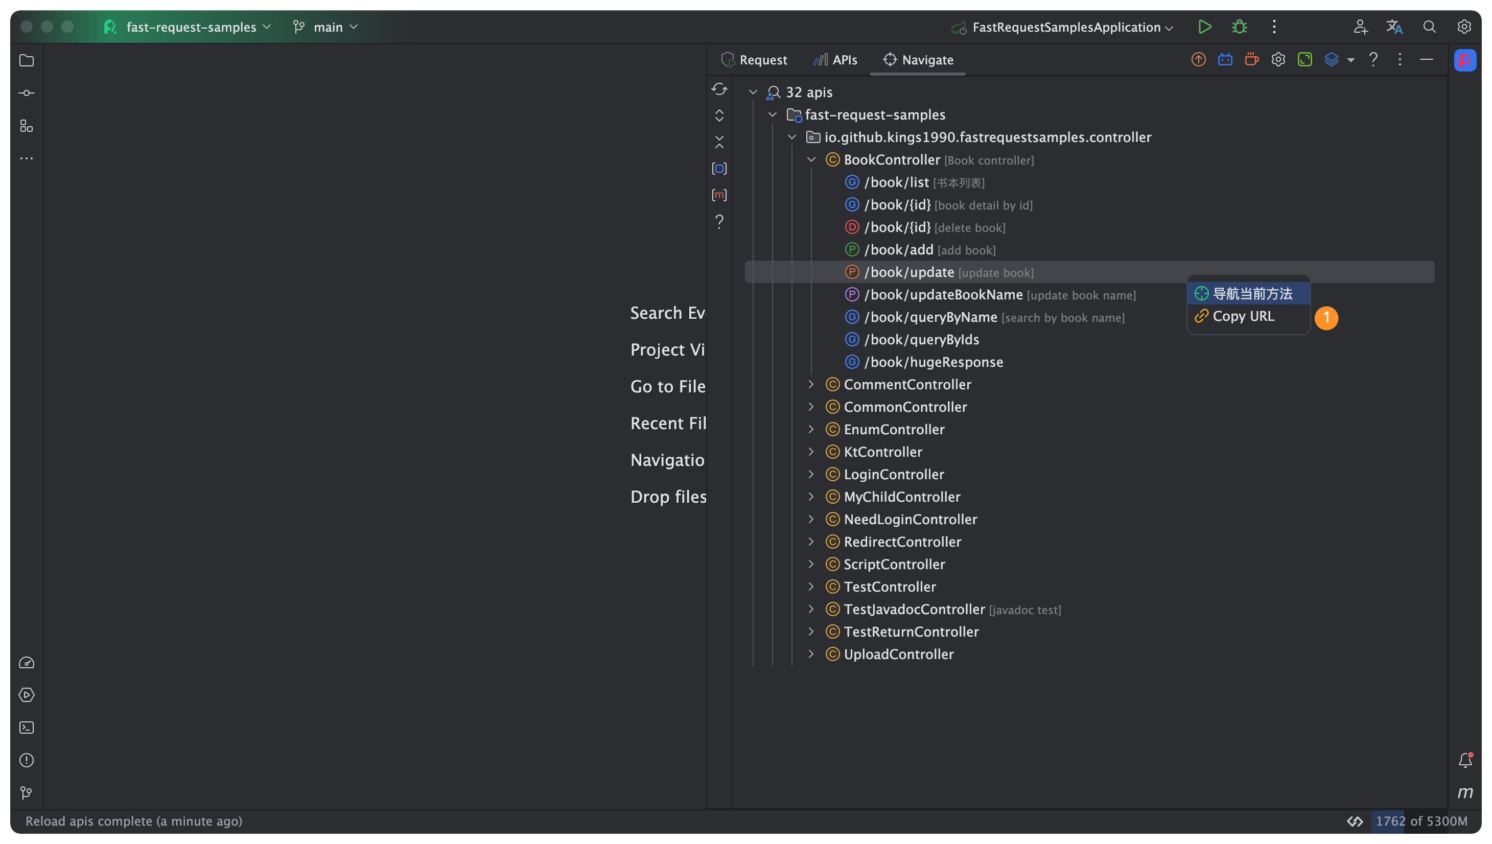Click the coffee cup icon in toolbar

click(1251, 60)
